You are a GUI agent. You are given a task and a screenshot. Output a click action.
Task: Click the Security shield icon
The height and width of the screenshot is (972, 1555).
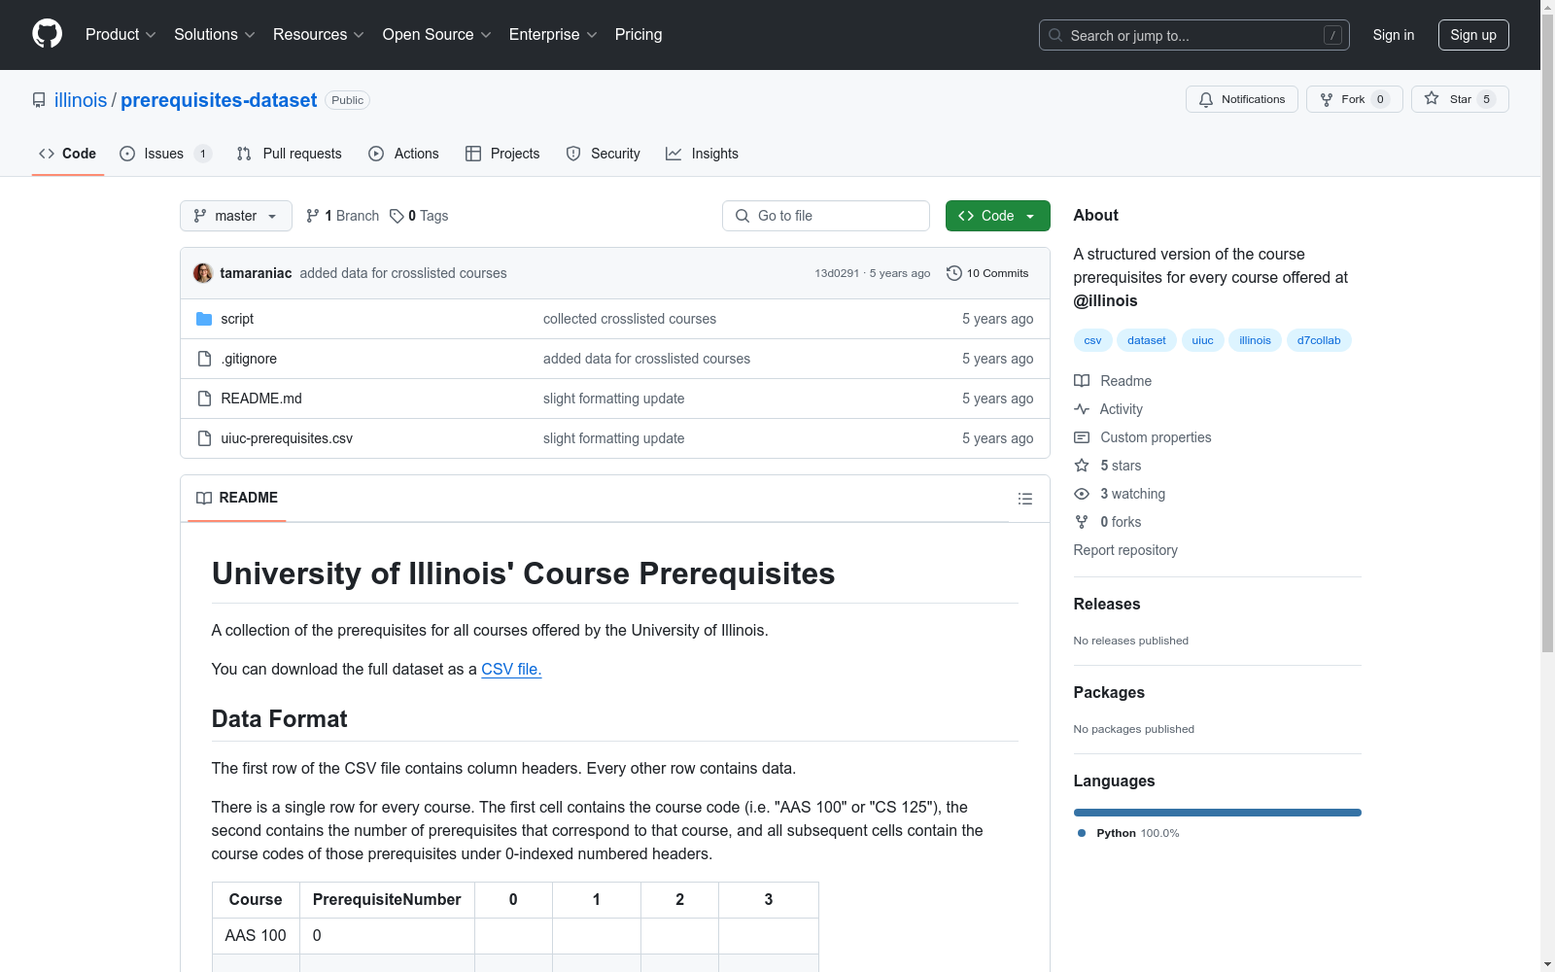(x=573, y=154)
